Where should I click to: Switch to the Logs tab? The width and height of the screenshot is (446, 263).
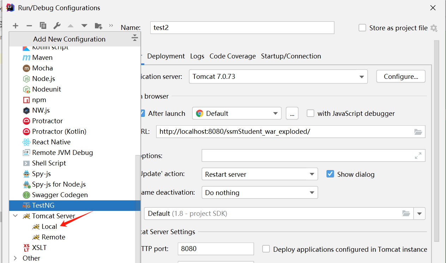tap(197, 56)
